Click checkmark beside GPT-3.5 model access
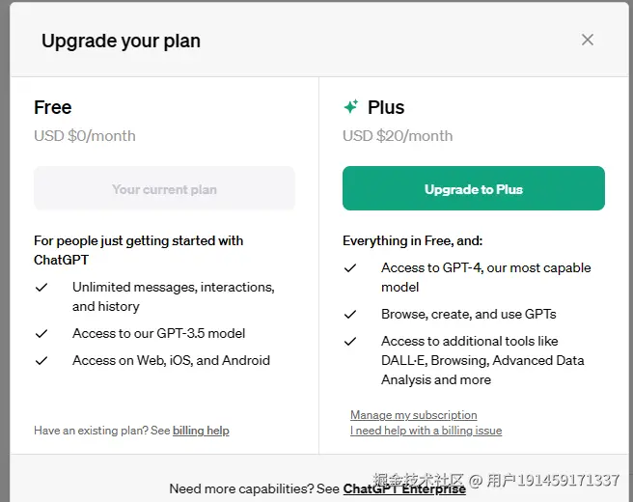Image resolution: width=633 pixels, height=502 pixels. tap(41, 334)
